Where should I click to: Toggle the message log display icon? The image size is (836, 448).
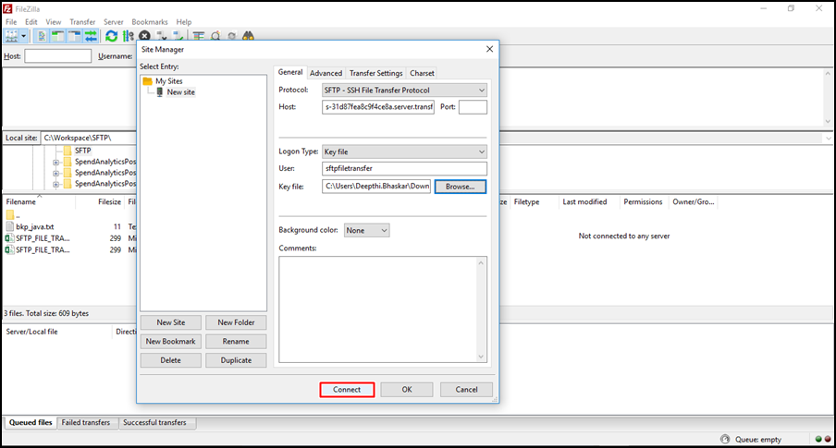(42, 36)
